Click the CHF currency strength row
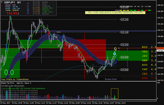The width and height of the screenshot is (164, 105). point(149,69)
